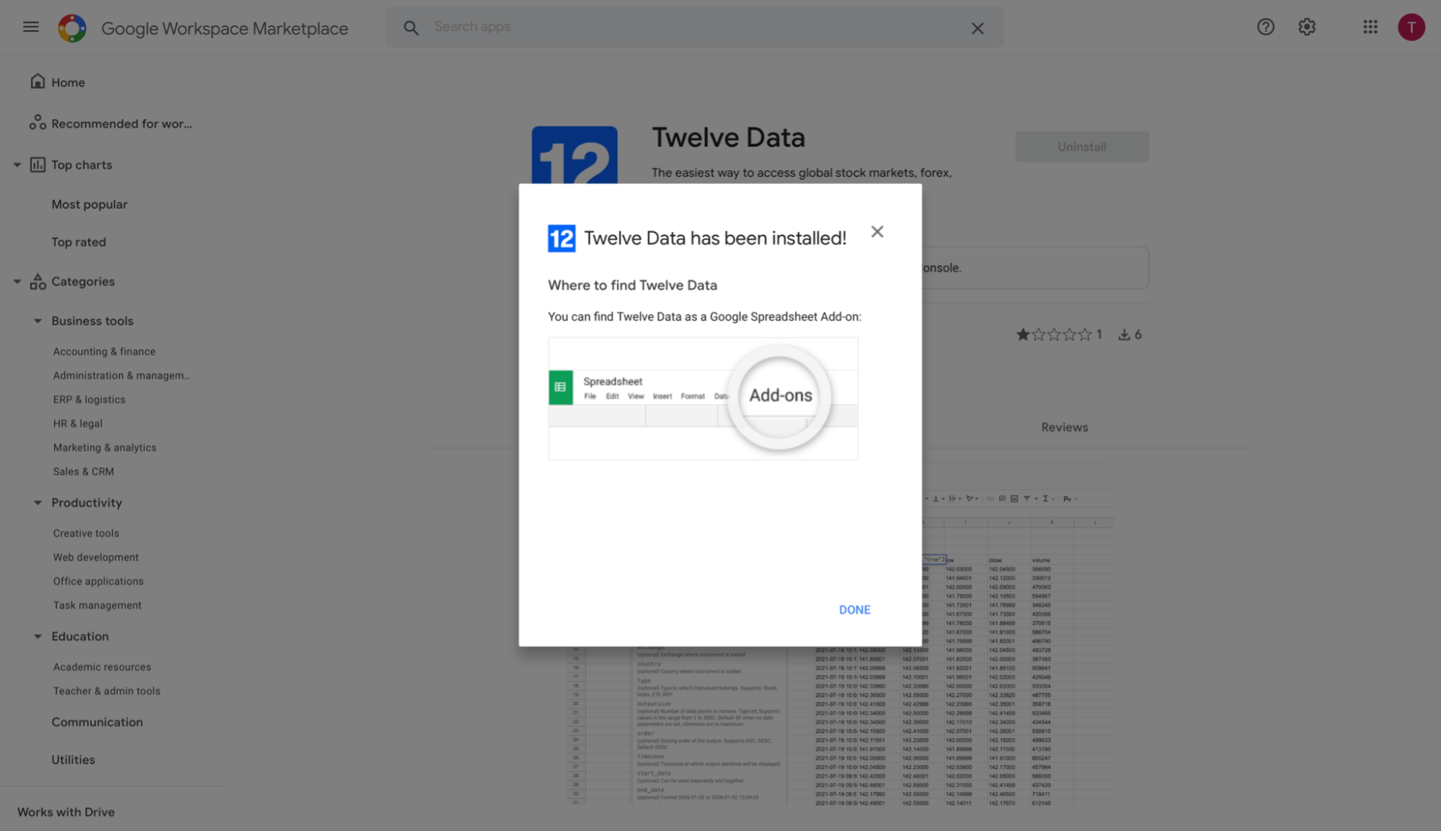Collapse the Categories section
Image resolution: width=1441 pixels, height=831 pixels.
tap(17, 282)
